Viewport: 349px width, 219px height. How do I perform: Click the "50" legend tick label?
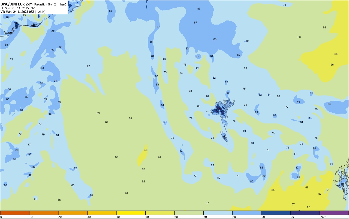pos(147,217)
